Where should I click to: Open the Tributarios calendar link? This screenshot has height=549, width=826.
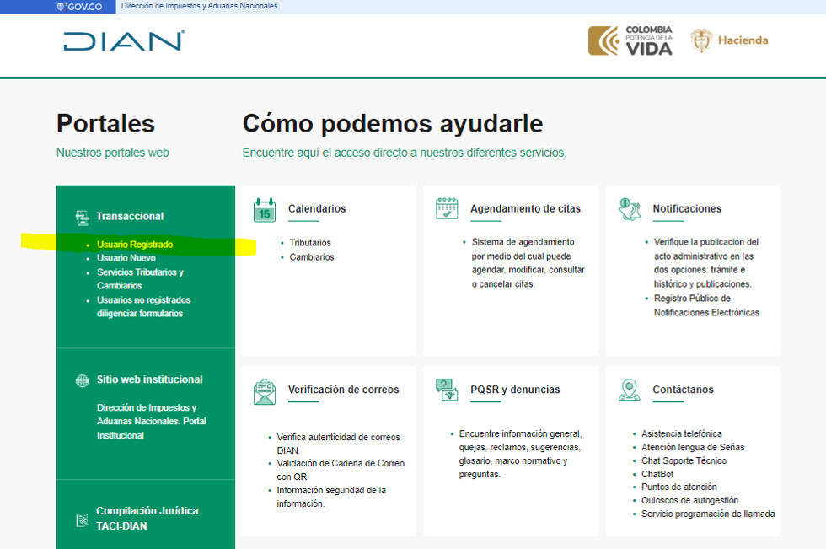(310, 243)
